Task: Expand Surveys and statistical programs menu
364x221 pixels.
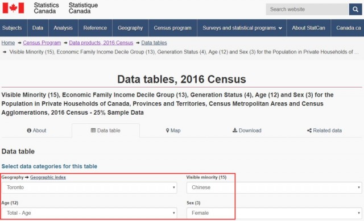Action: pos(242,28)
